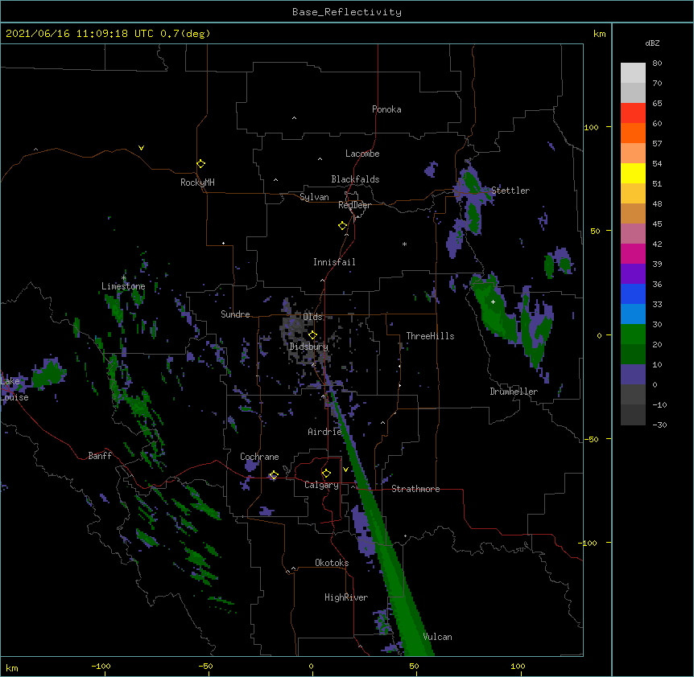694x677 pixels.
Task: Click the white asterisk marker above Limestone
Action: [123, 278]
